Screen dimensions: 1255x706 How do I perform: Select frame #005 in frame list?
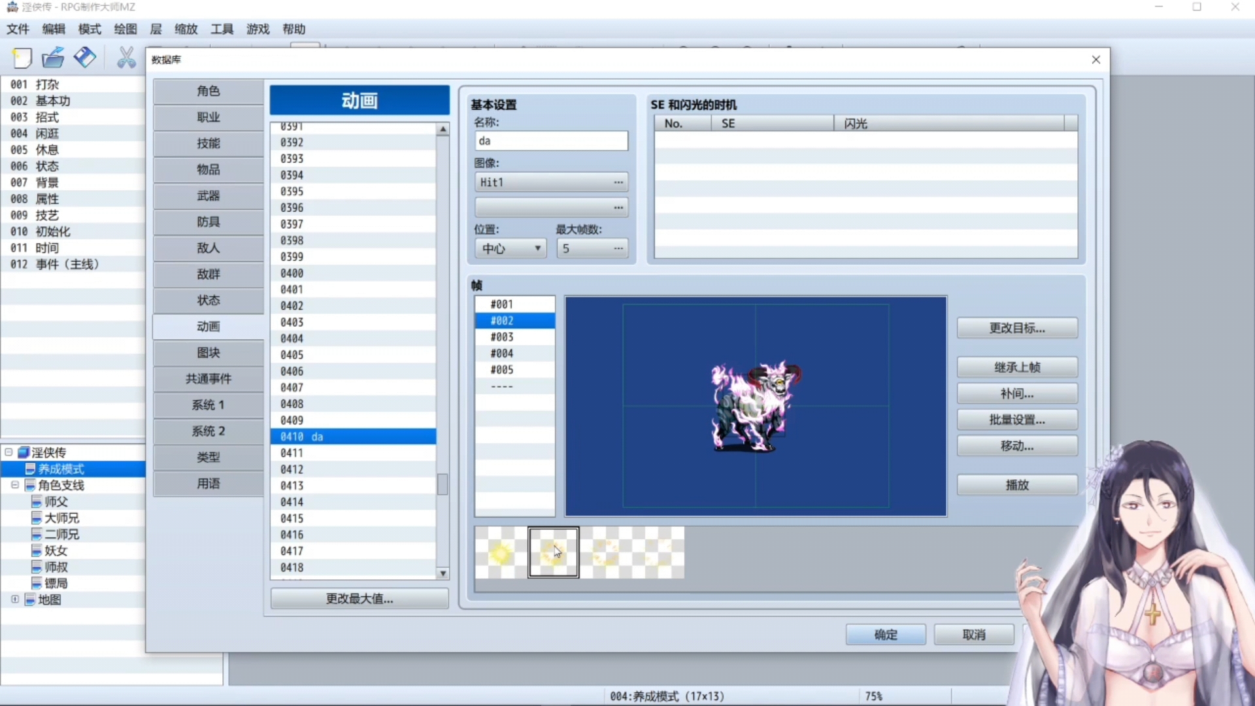pyautogui.click(x=515, y=369)
